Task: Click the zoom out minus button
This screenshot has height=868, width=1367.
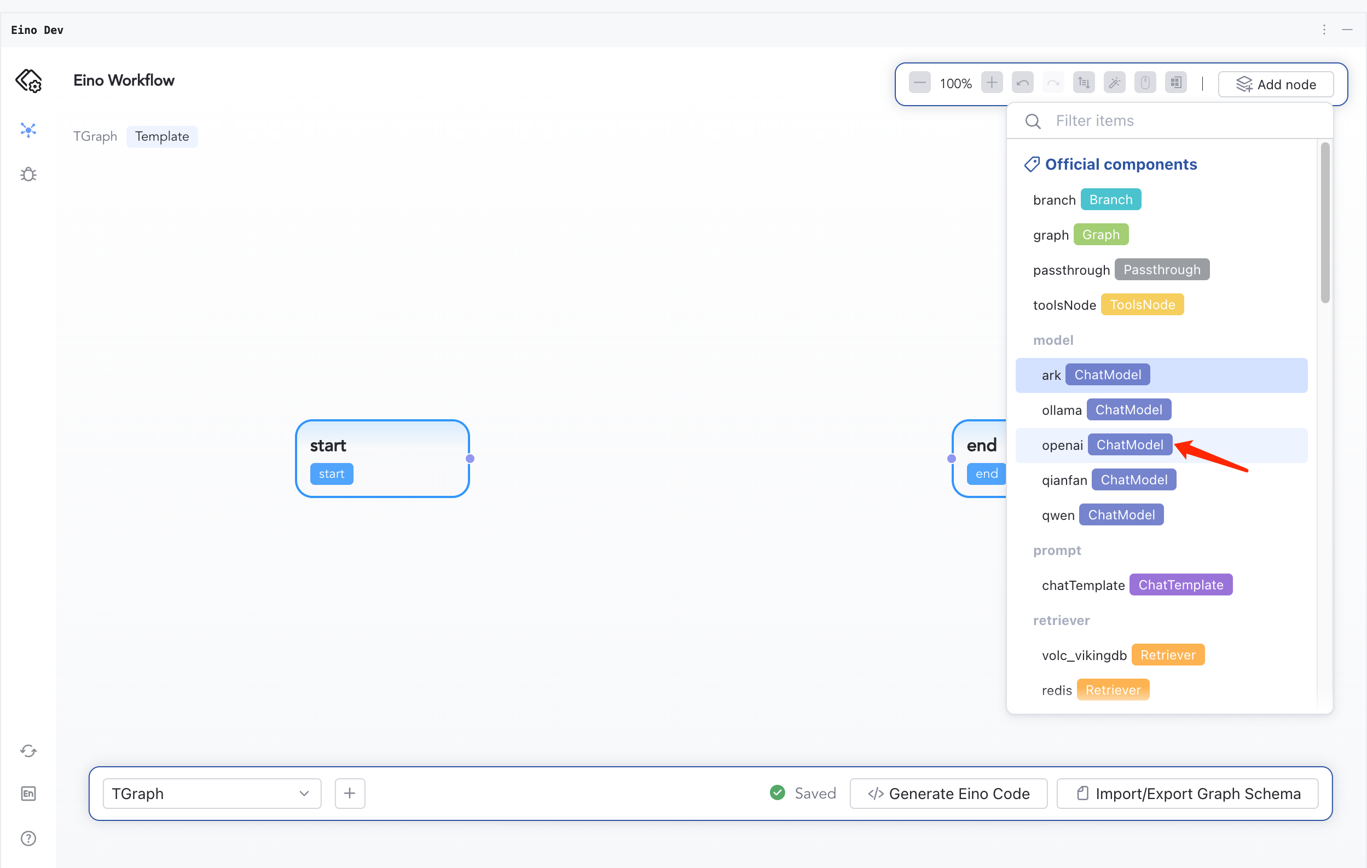Action: (x=919, y=83)
